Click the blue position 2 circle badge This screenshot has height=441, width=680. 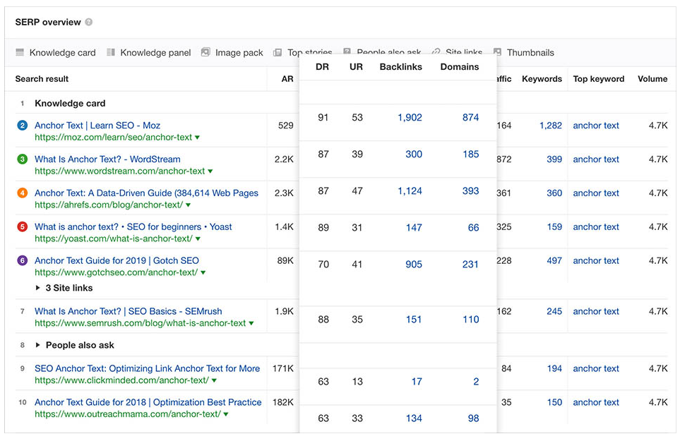click(22, 126)
